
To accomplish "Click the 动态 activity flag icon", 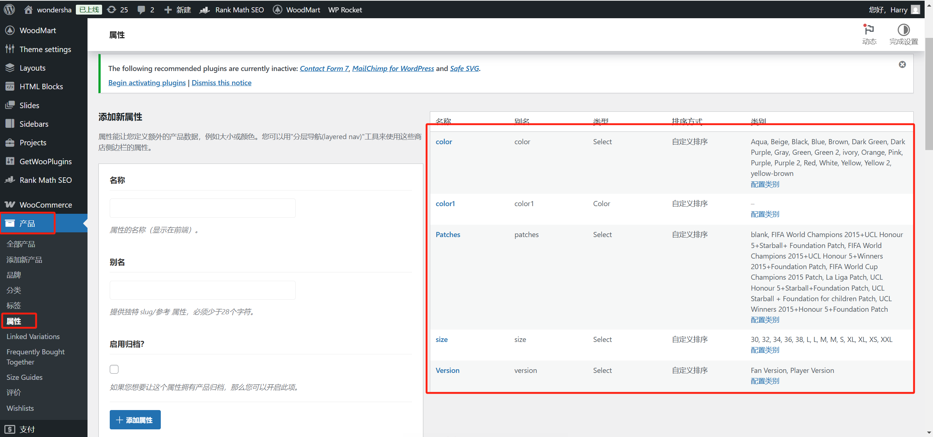I will point(869,30).
